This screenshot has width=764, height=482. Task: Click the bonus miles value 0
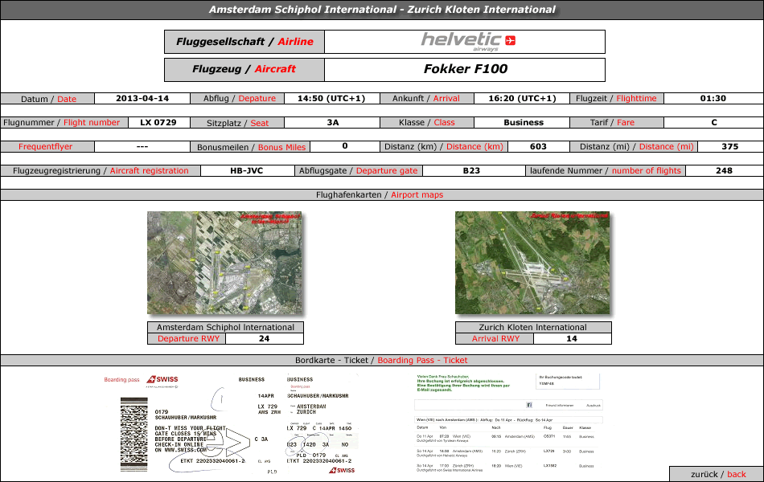pyautogui.click(x=345, y=146)
